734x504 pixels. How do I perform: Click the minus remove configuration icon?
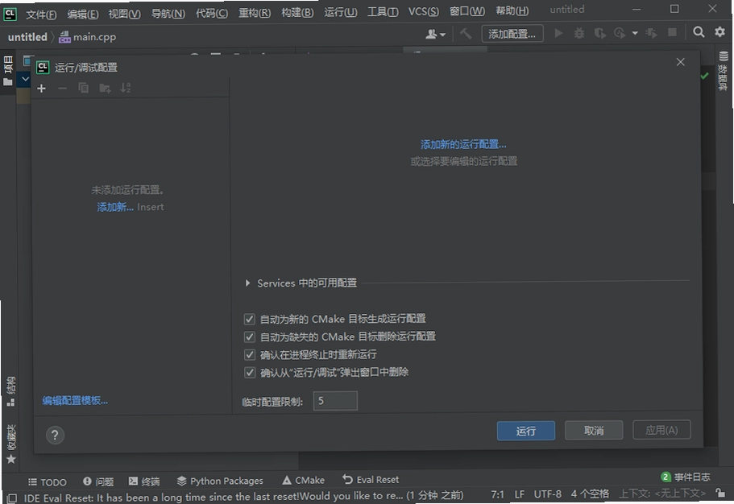point(62,88)
